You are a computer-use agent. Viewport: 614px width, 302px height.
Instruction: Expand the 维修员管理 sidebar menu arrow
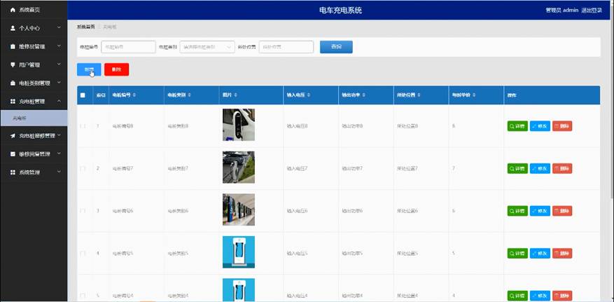59,46
